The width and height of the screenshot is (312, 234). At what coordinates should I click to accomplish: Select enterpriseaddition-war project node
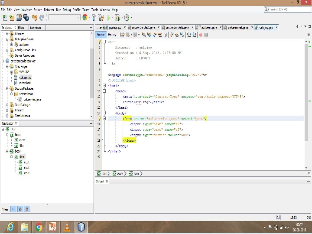pyautogui.click(x=23, y=61)
